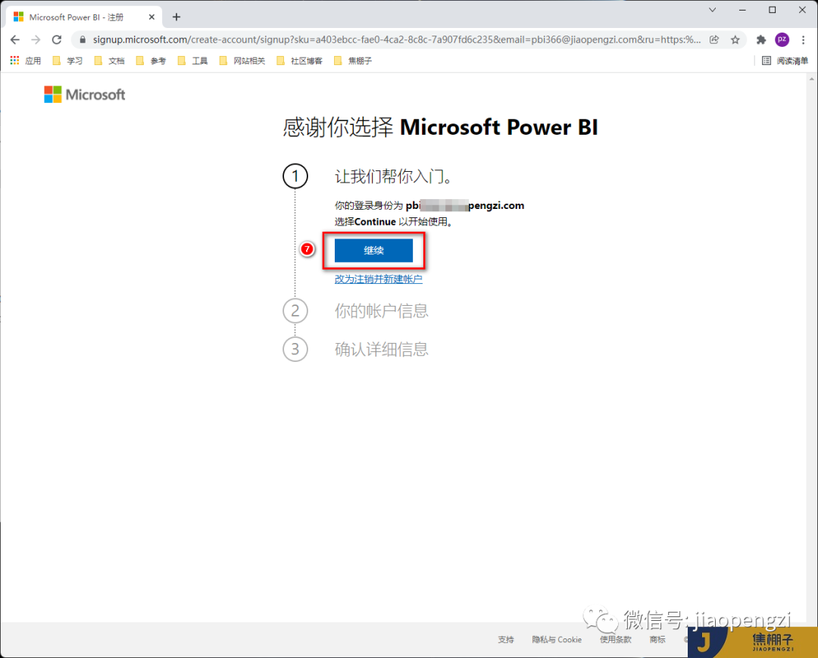Open the 焦棚子 bookmark folder
The width and height of the screenshot is (818, 658).
click(353, 61)
